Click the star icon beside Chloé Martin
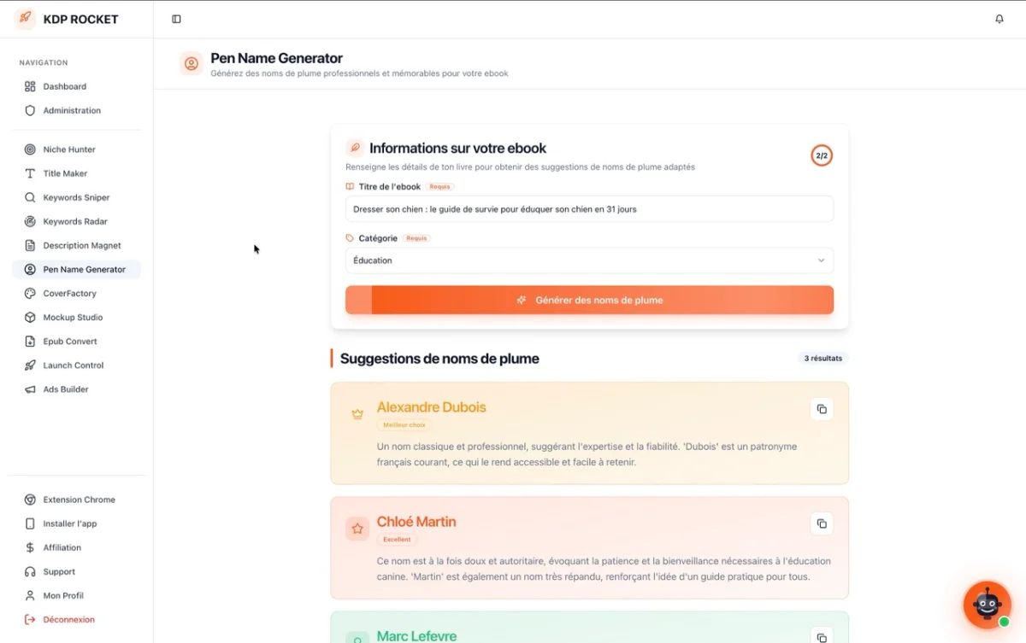The image size is (1026, 643). pyautogui.click(x=357, y=529)
